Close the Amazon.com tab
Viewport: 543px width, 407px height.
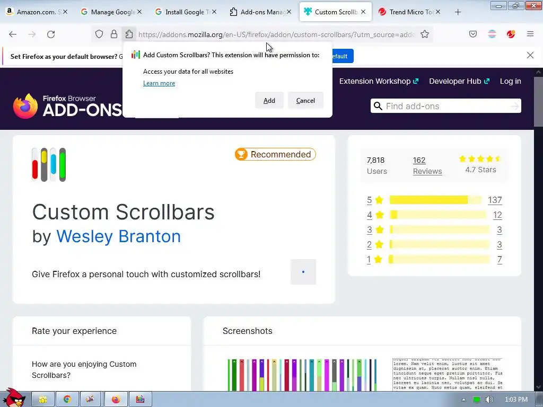coord(65,12)
